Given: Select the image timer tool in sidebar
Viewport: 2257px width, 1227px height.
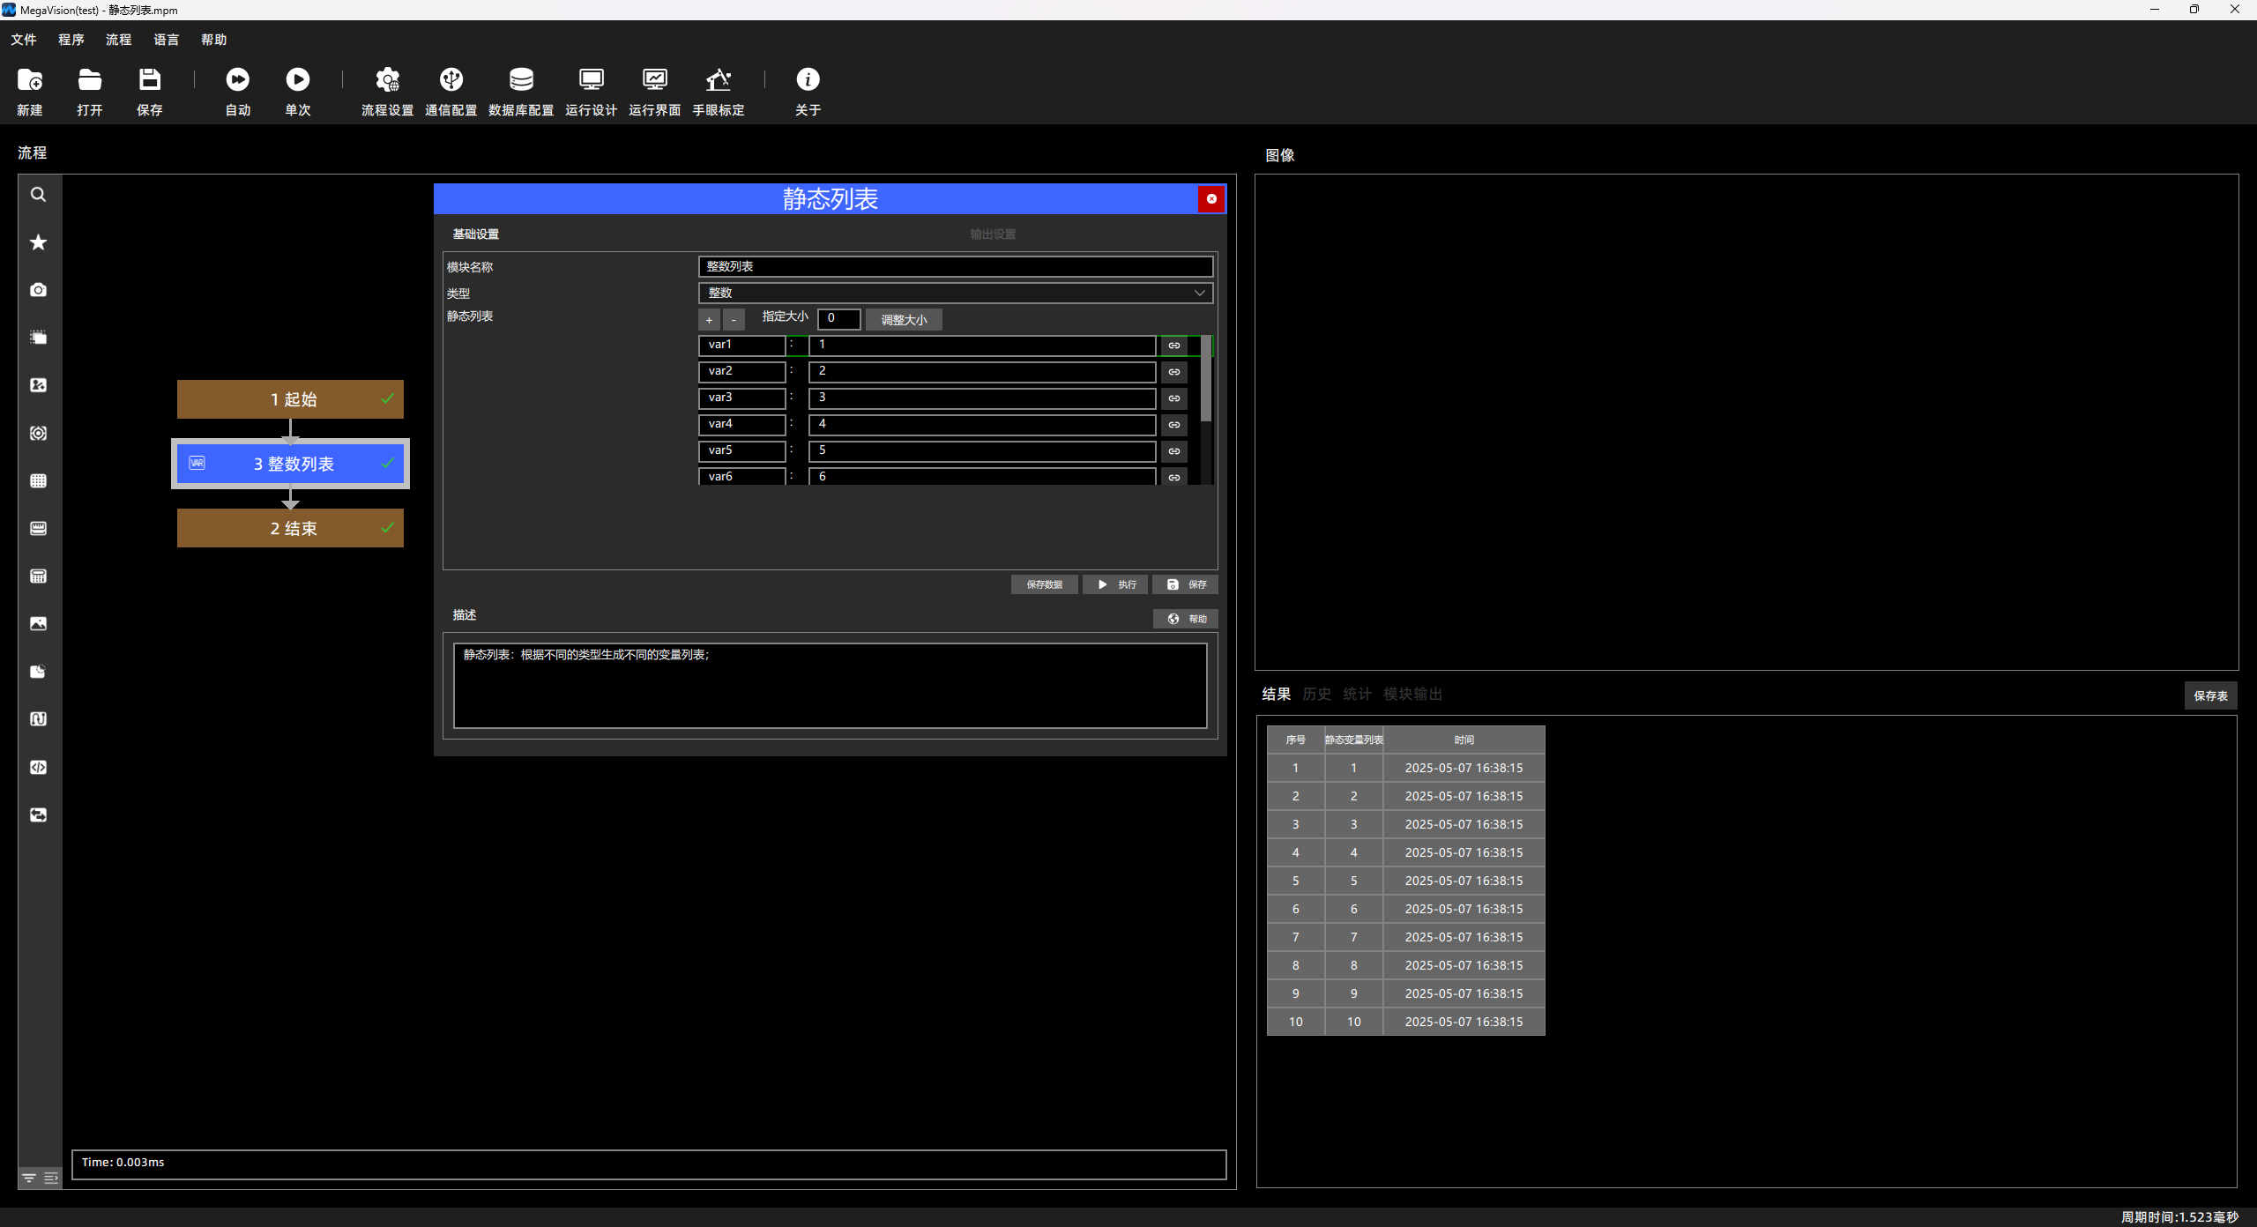Looking at the screenshot, I should point(39,672).
